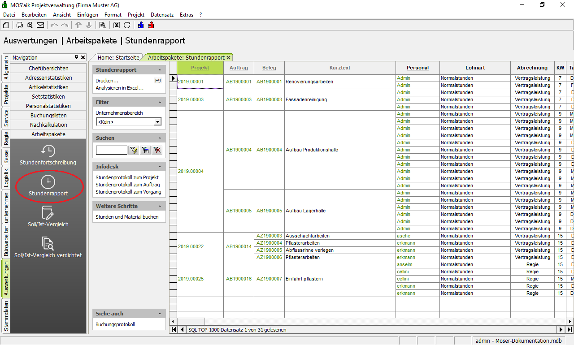The height and width of the screenshot is (345, 574).
Task: Click the Excel export toolbar icon
Action: click(117, 25)
